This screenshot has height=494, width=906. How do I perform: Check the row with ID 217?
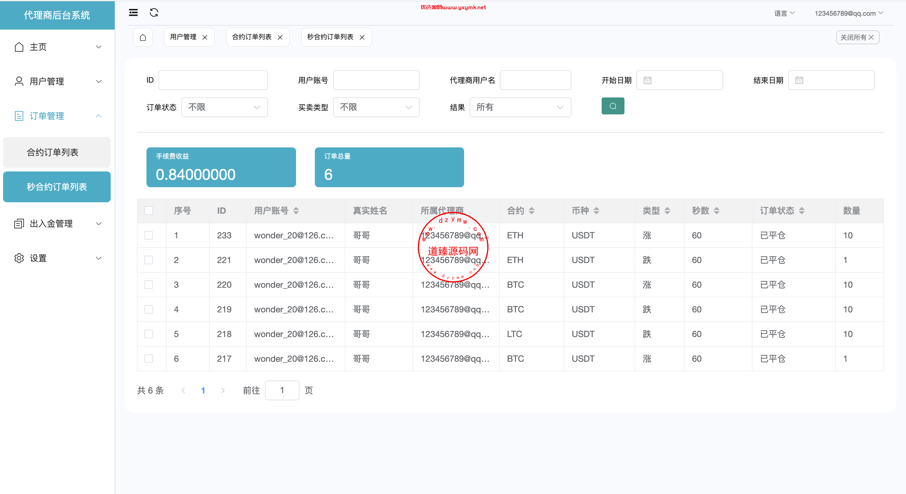pyautogui.click(x=149, y=358)
